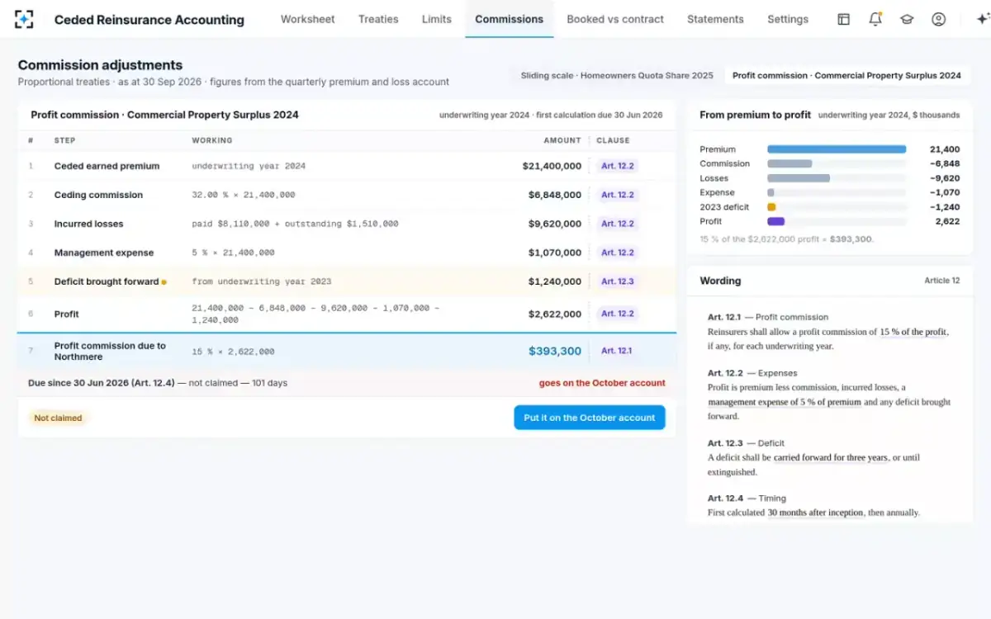This screenshot has width=991, height=619.
Task: Click the Art. 12.4 Timing heading
Action: pos(747,499)
